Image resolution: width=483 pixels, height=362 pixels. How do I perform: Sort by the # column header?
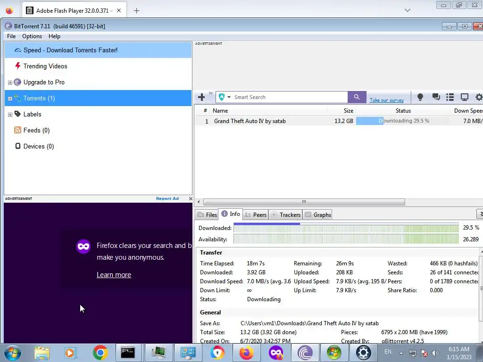(x=205, y=110)
